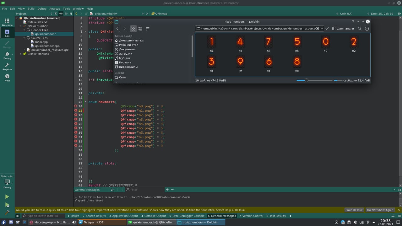The image size is (402, 226).
Task: Click the Do Not Show Again button
Action: point(380,210)
